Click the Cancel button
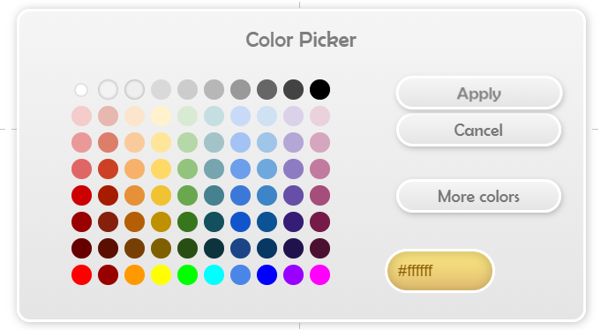 click(x=478, y=130)
